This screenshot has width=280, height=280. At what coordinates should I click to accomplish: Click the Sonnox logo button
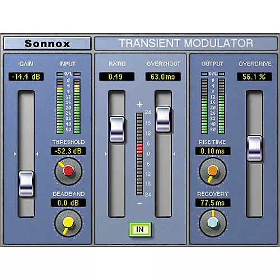pyautogui.click(x=47, y=43)
